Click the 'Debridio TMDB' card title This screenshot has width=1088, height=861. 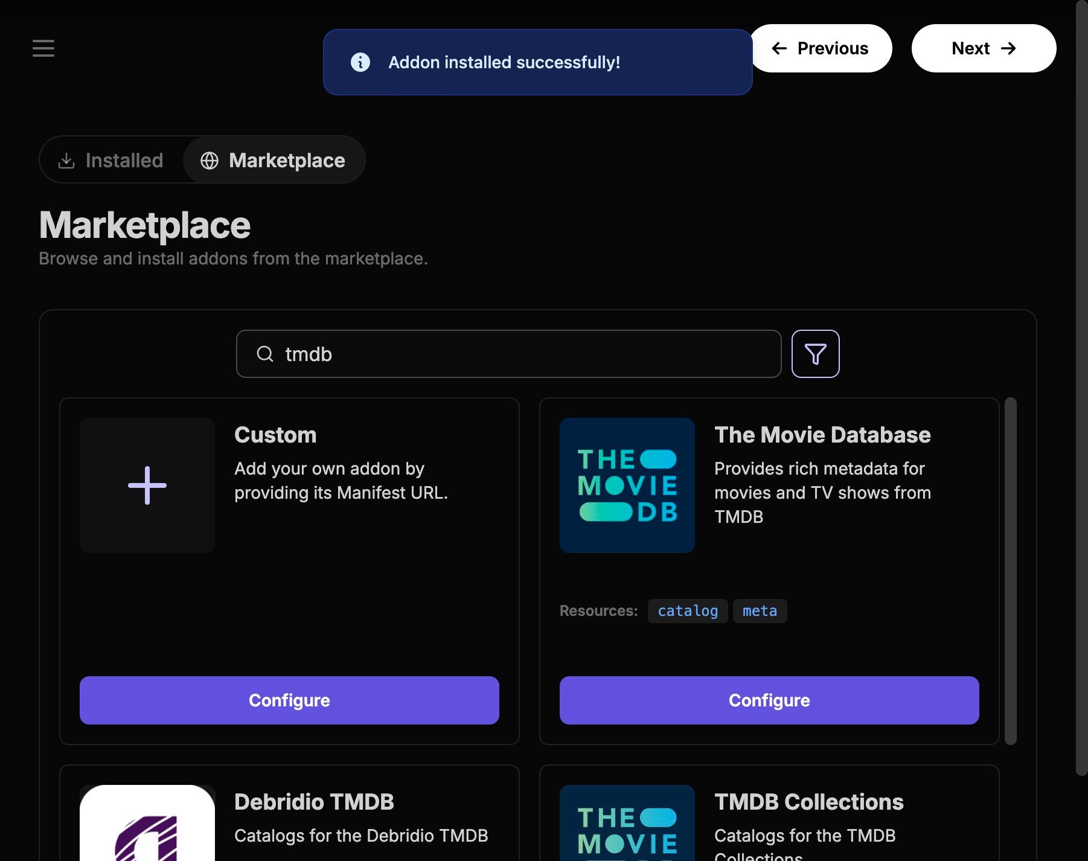314,802
